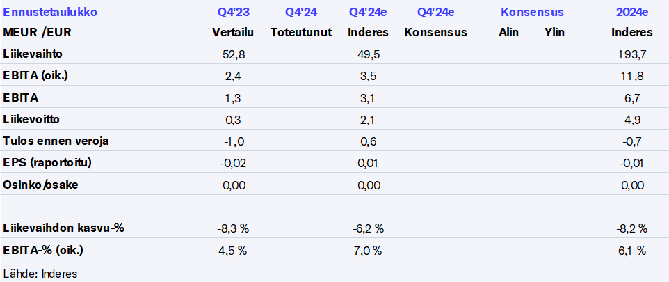Click the 193,7 revenue value
This screenshot has width=669, height=282.
[631, 54]
